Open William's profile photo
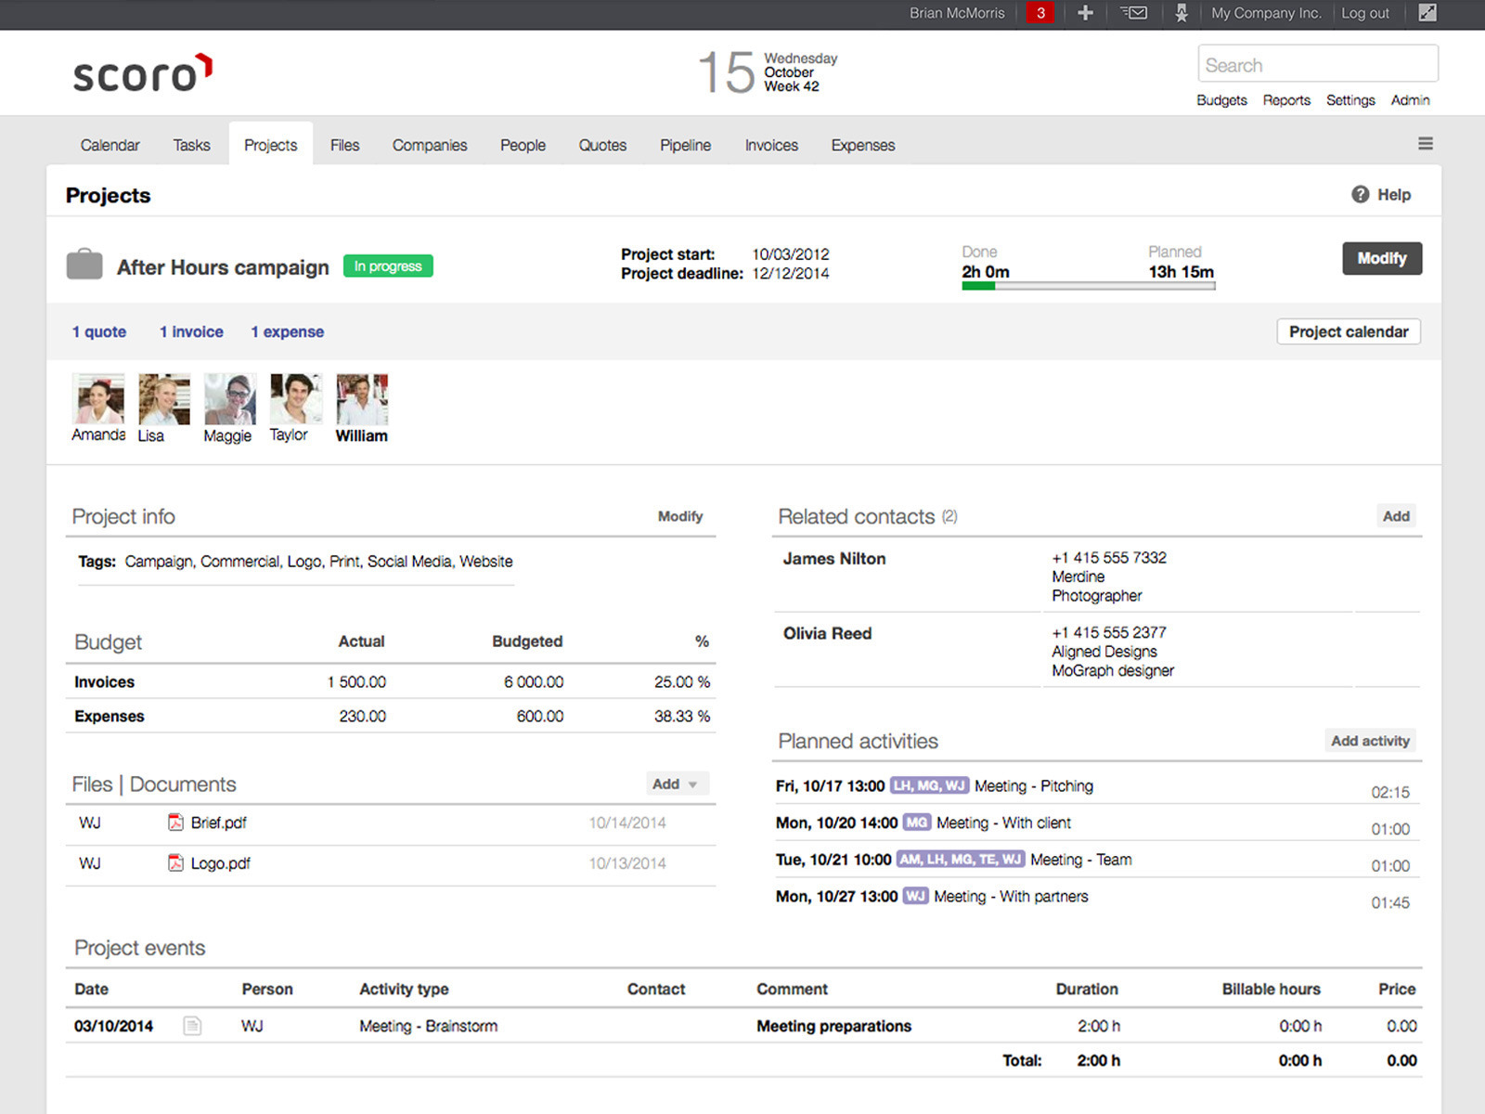 [x=362, y=399]
